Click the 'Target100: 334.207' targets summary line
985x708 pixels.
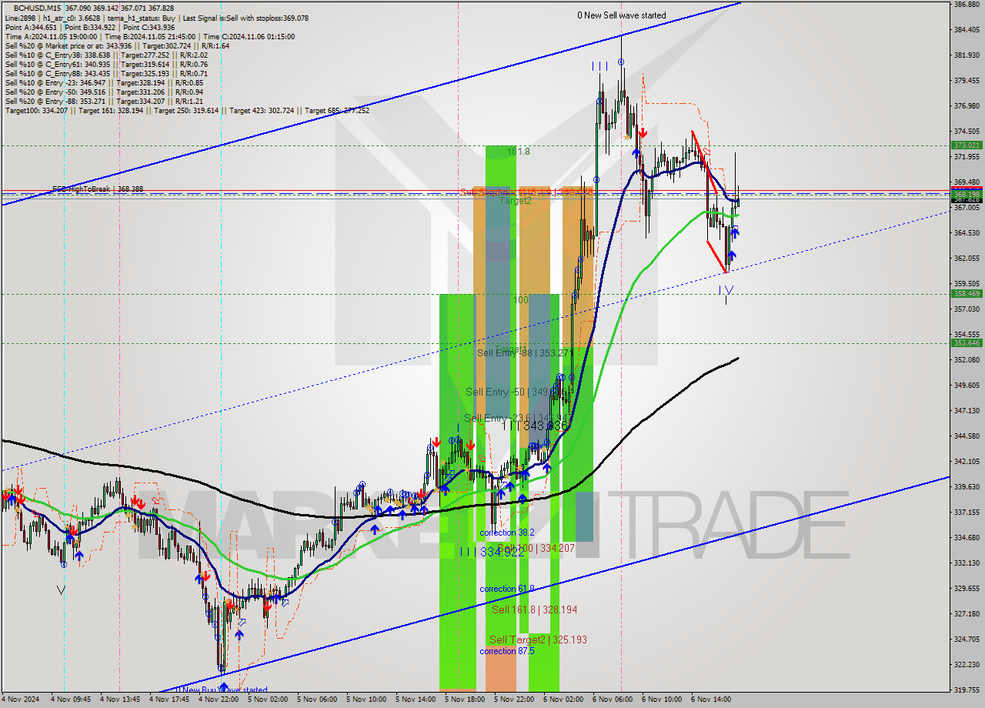[187, 110]
